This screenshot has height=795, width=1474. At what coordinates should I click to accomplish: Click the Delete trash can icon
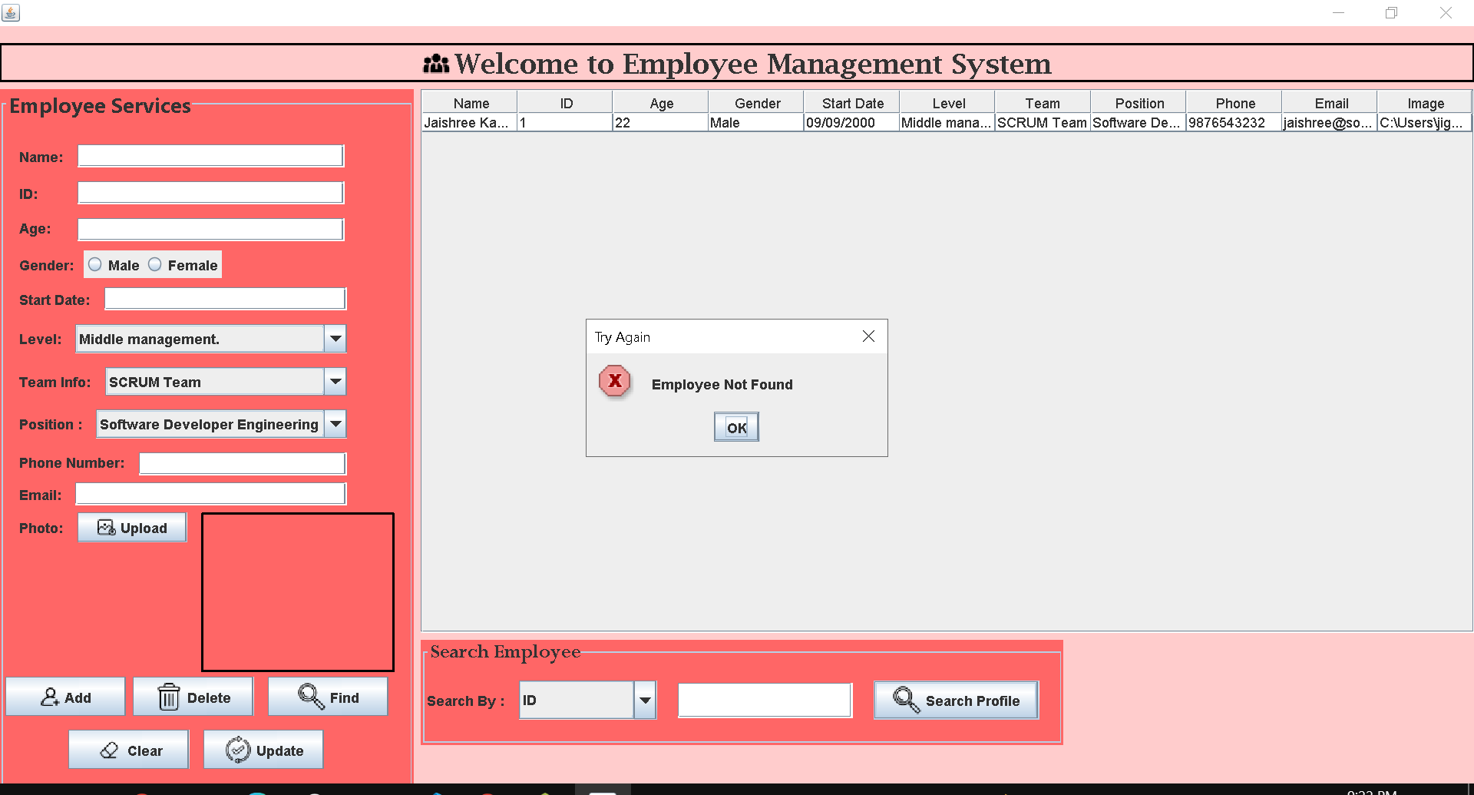point(169,697)
